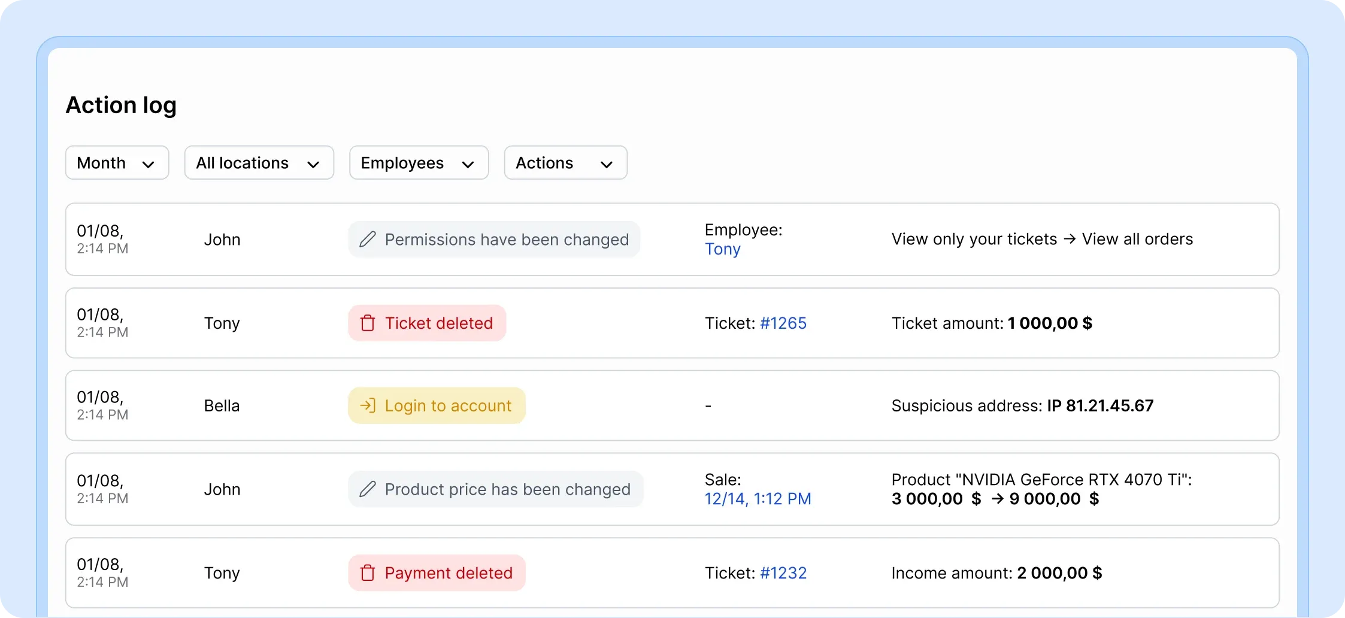Open the Month filter dropdown

point(117,162)
